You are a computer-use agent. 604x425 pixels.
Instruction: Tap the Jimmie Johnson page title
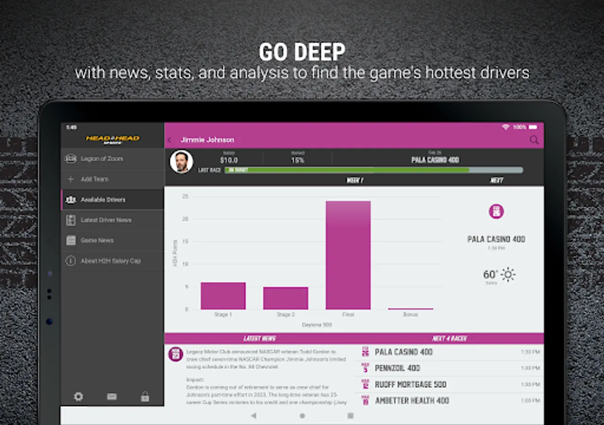pos(207,140)
